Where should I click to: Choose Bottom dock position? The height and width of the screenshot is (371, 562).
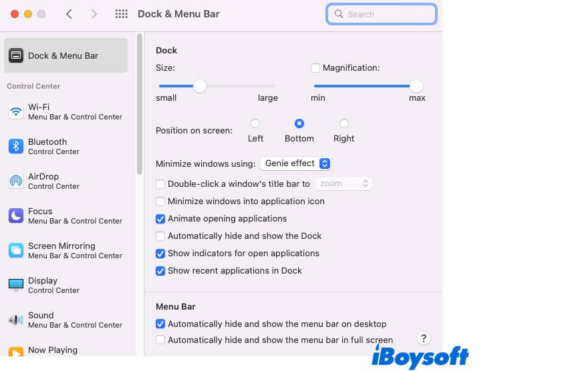(299, 123)
